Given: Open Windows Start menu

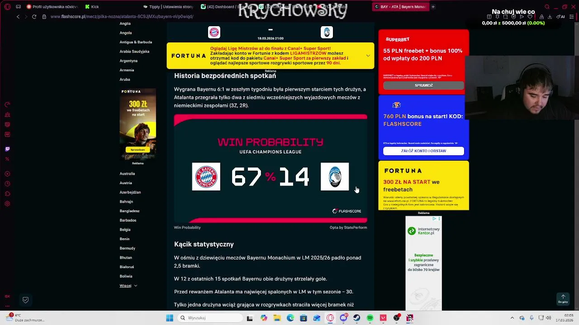Looking at the screenshot, I should point(170,318).
